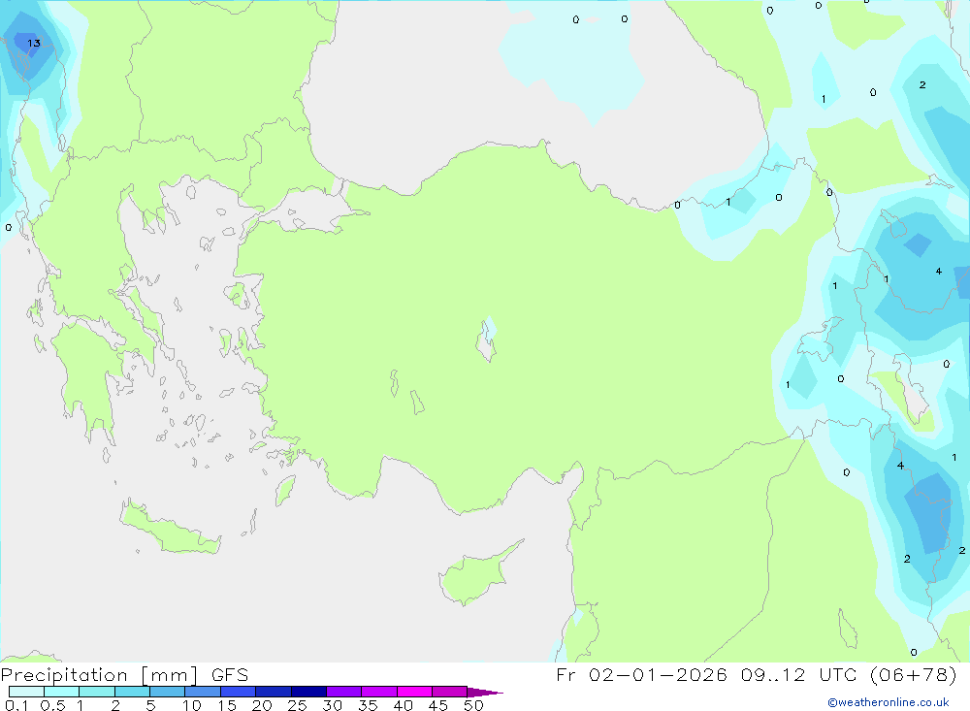The image size is (970, 711).
Task: Click the '20' label on the color scale
Action: (x=262, y=705)
